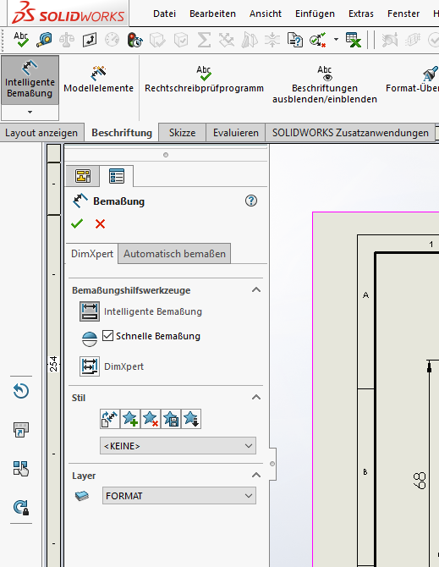The width and height of the screenshot is (439, 567).
Task: Click the Sigma sum icon
Action: pos(204,40)
